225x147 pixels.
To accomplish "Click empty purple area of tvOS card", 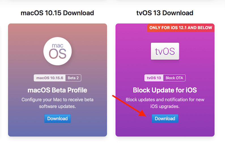I will pos(198,125).
